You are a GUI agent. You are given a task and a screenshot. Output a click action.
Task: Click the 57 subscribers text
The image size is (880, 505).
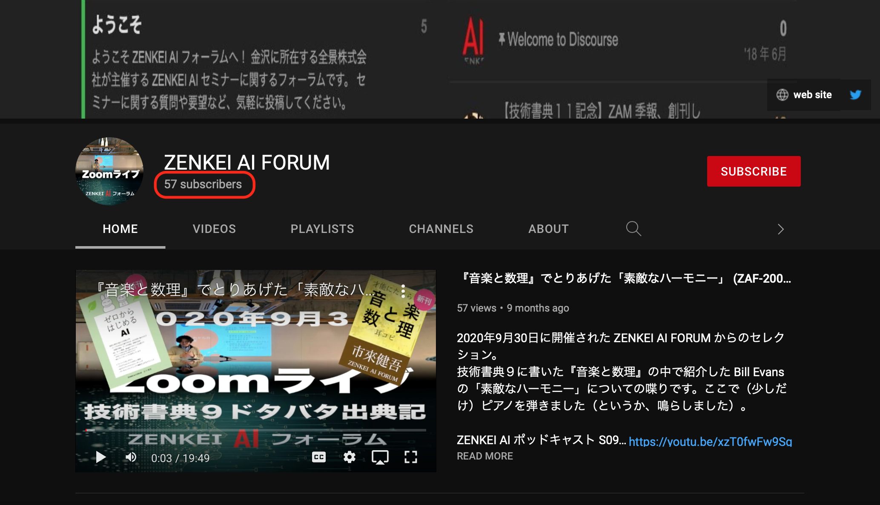pos(203,184)
